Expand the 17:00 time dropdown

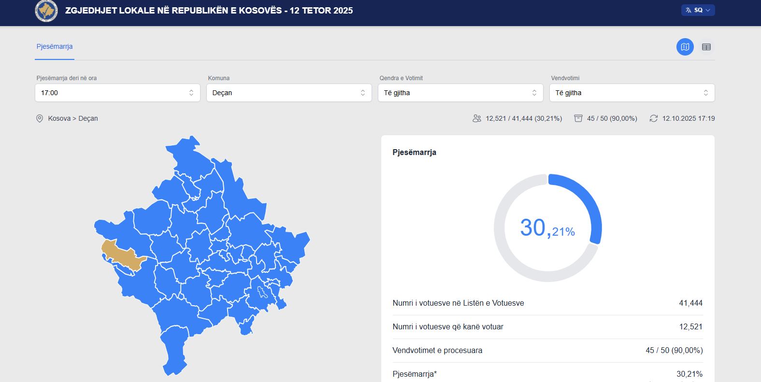pos(117,93)
